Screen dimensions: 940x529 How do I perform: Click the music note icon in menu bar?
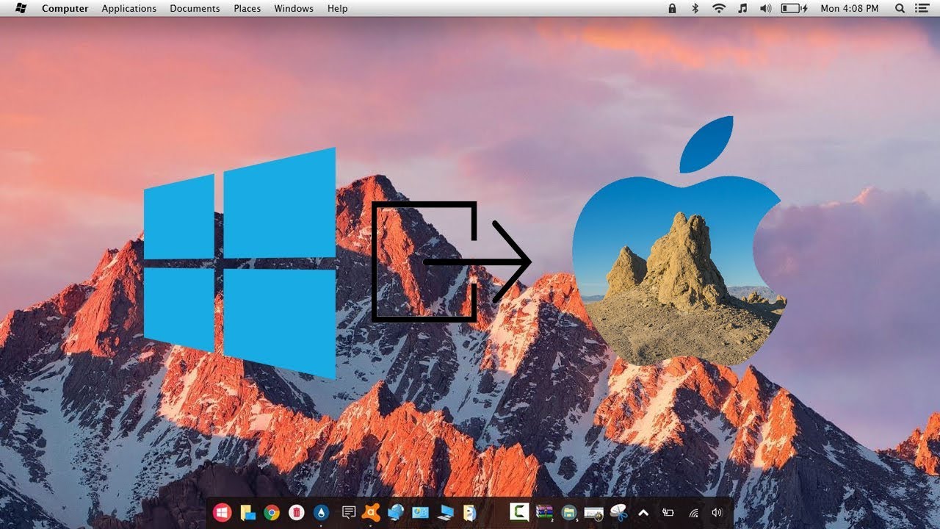coord(742,9)
